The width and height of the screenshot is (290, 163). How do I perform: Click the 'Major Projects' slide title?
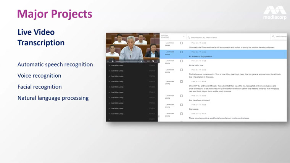click(x=55, y=14)
